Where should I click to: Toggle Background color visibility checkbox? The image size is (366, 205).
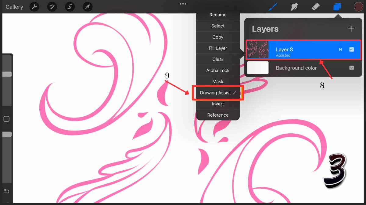pos(351,68)
